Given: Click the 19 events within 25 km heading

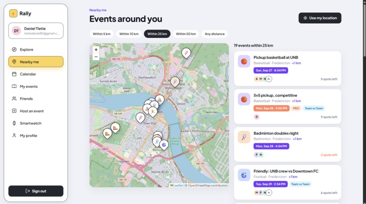Looking at the screenshot, I should click(x=253, y=45).
